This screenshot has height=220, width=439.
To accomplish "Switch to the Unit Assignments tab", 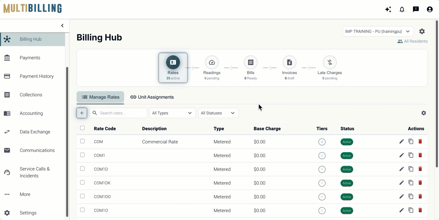I will tap(152, 97).
